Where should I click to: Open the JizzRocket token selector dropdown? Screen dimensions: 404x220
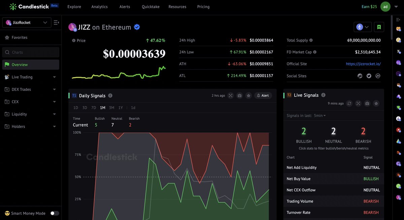27,23
